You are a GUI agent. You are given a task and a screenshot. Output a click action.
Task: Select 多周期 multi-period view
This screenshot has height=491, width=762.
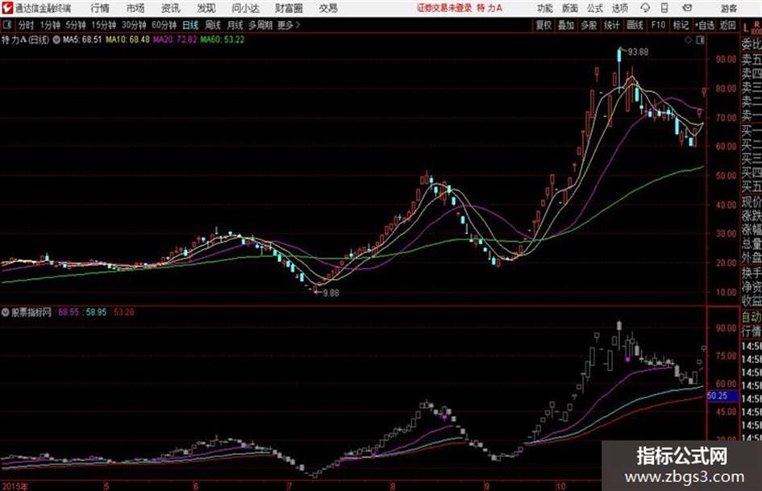pyautogui.click(x=260, y=25)
